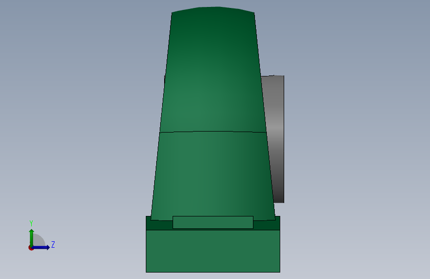The image size is (430, 279).
Task: Click the red X axis origin dot of the triad
Action: (x=30, y=248)
